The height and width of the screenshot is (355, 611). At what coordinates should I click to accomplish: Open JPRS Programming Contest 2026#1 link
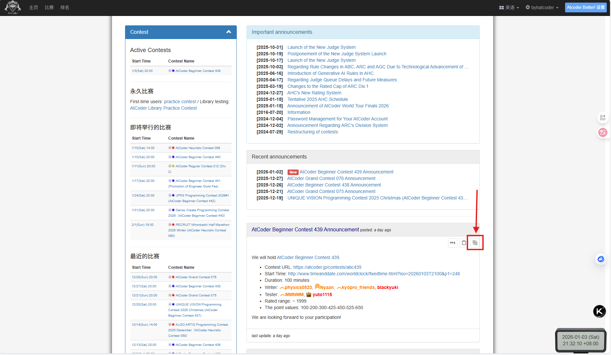point(199,198)
